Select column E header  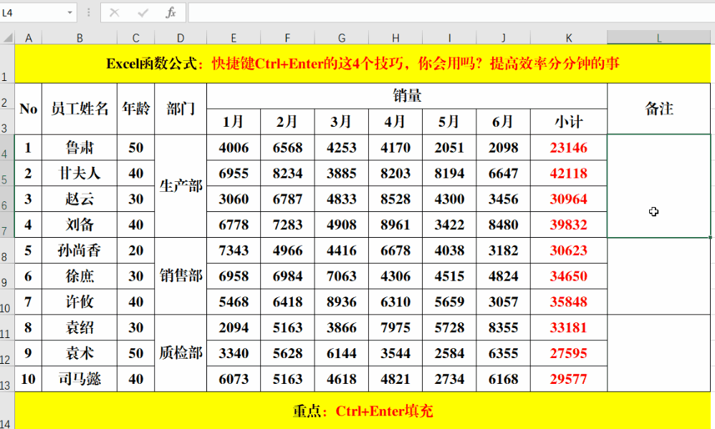coord(234,38)
